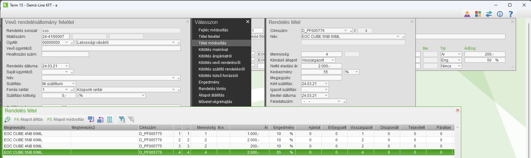Image resolution: width=531 pixels, height=158 pixels.
Task: Click F4: Állapot állítás button
Action: pos(29,120)
